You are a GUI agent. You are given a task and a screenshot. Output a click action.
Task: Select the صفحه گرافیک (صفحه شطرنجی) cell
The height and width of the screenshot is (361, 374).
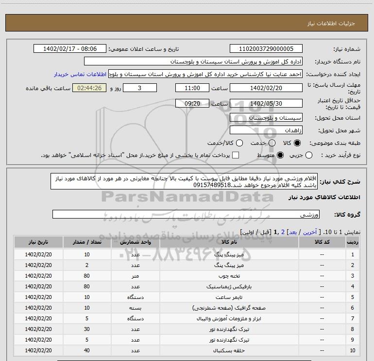pos(229,308)
